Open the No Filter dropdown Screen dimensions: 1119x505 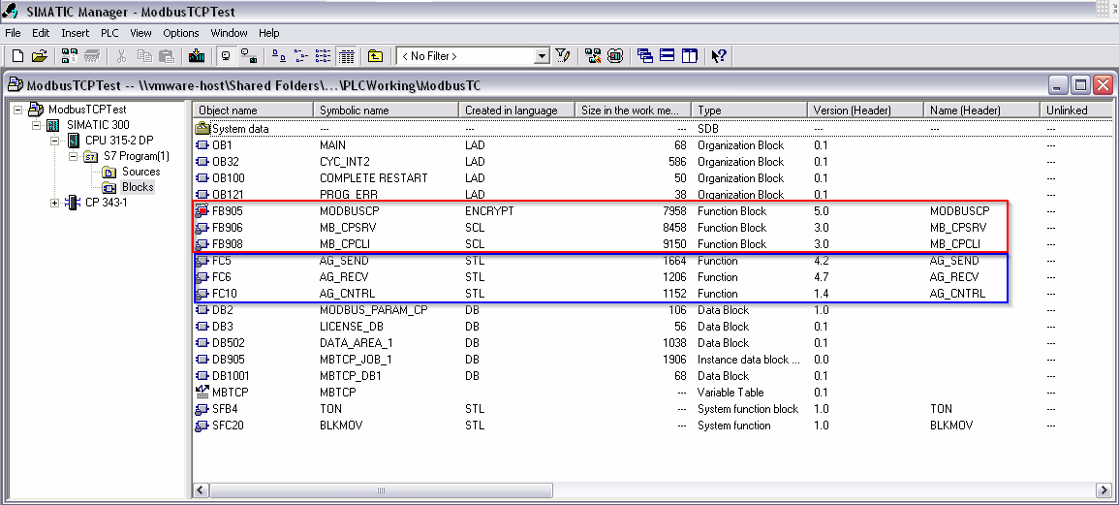pyautogui.click(x=542, y=56)
